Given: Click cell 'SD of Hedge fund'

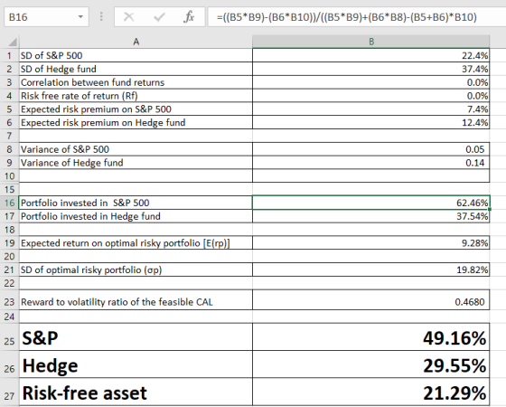Looking at the screenshot, I should click(x=136, y=69).
